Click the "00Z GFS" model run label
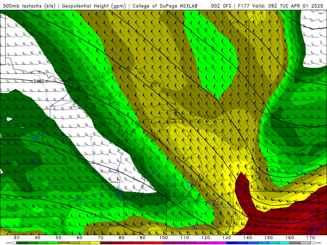 (221, 6)
